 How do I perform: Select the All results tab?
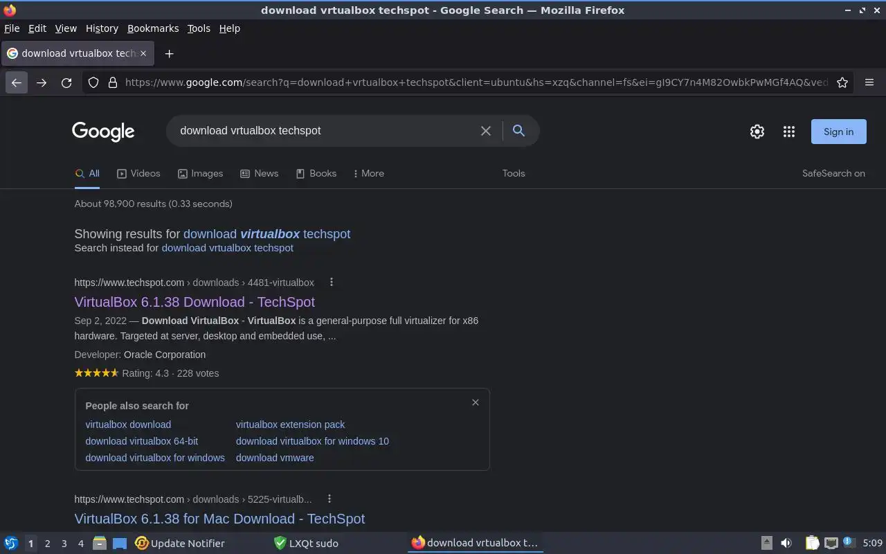87,174
